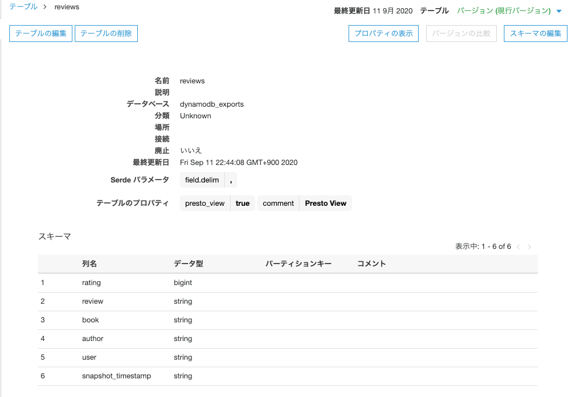
Task: Click the reviews breadcrumb item
Action: point(66,7)
